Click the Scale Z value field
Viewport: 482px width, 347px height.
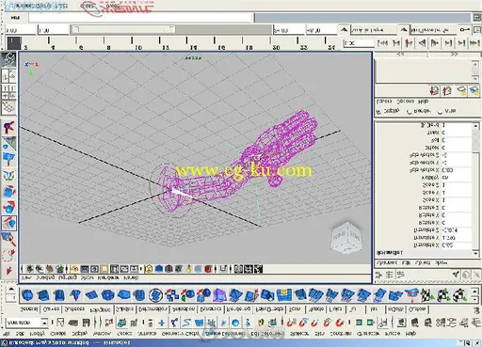457,185
